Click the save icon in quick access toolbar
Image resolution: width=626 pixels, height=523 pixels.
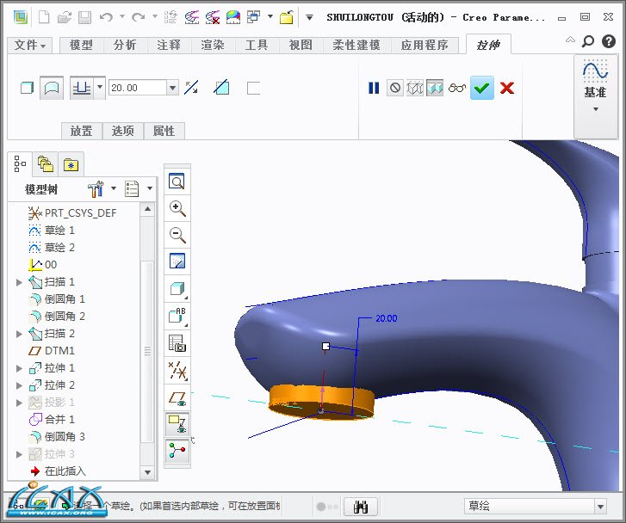click(x=84, y=17)
